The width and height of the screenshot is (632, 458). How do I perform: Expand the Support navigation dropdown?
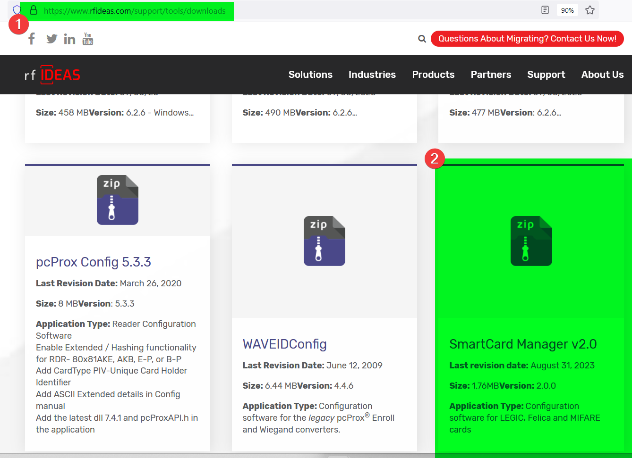click(x=546, y=75)
